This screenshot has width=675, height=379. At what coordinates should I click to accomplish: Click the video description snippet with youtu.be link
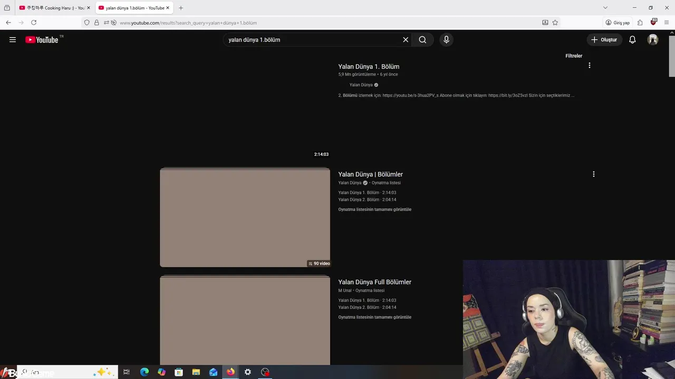(x=456, y=95)
